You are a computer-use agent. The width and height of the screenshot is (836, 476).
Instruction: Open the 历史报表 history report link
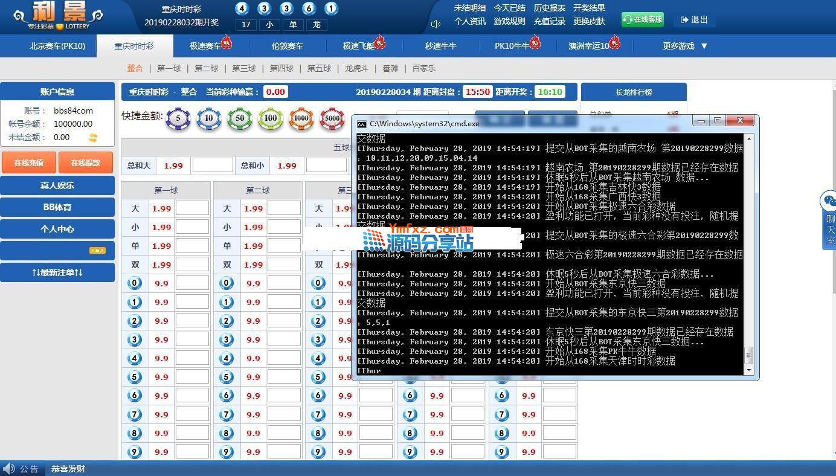[x=549, y=8]
